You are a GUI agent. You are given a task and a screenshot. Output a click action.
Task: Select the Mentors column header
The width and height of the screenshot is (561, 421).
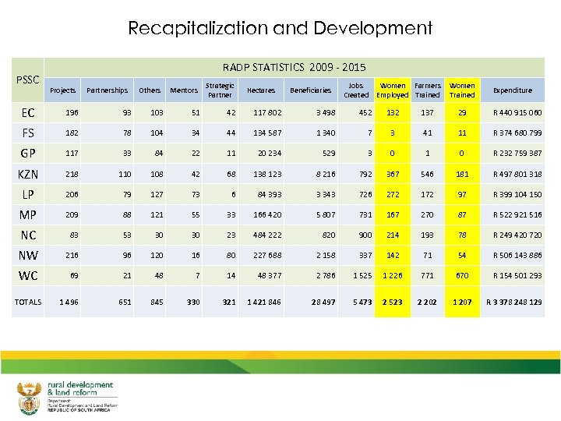pos(184,90)
